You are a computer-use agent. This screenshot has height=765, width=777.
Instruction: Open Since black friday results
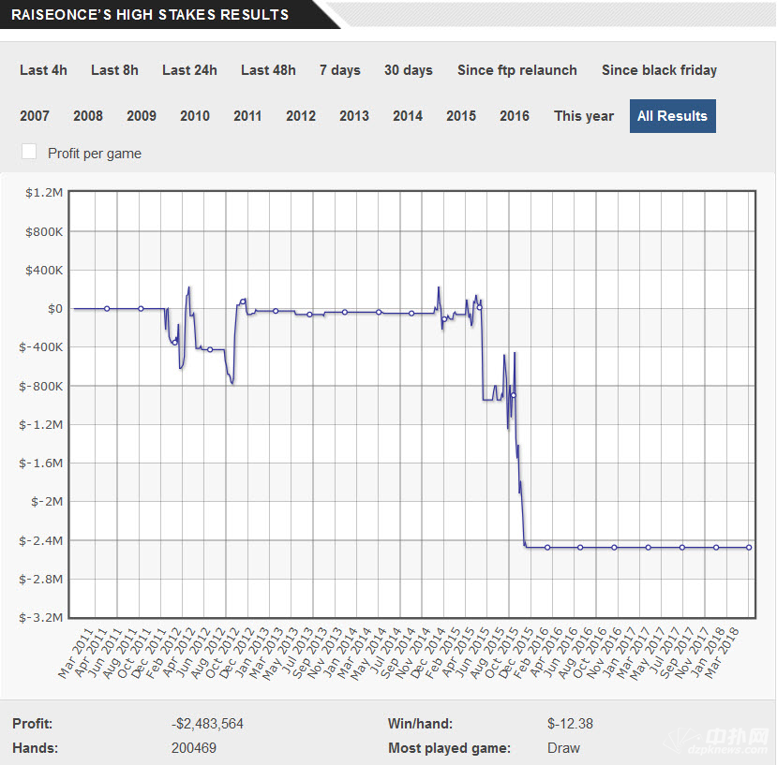pos(659,70)
